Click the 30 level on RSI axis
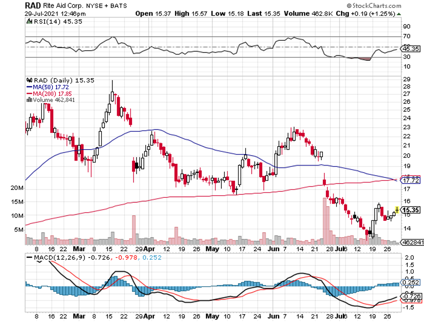 click(x=407, y=57)
